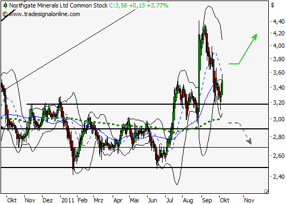Click the green dotted moving average line end
This screenshot has width=286, height=204.
(219, 120)
